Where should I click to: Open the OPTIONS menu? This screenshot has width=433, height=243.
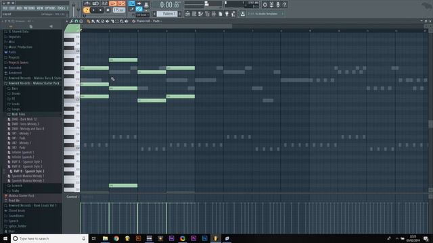50,8
